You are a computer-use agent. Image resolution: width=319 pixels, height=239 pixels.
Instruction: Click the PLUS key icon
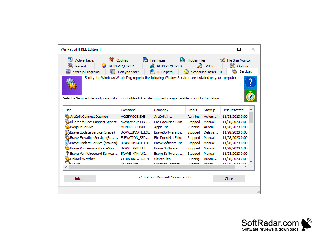click(200, 66)
